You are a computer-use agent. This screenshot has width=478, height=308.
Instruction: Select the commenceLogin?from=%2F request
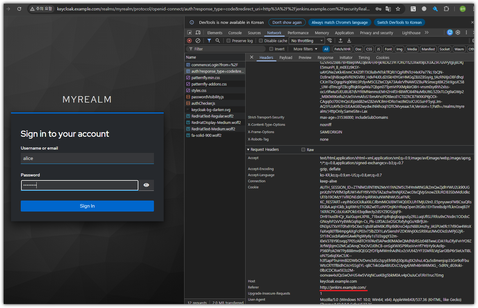point(215,65)
